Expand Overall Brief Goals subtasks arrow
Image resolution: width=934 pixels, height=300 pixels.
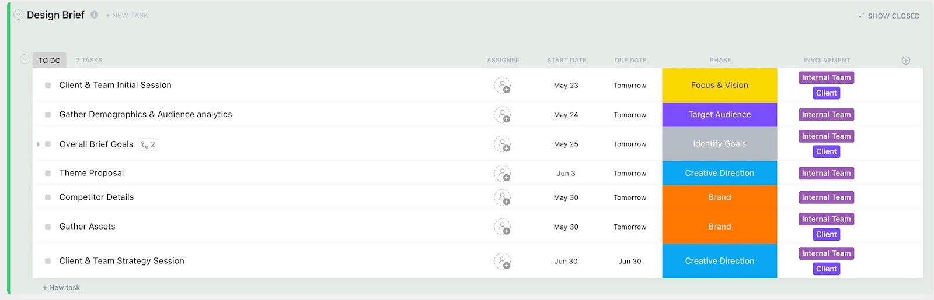pyautogui.click(x=39, y=144)
